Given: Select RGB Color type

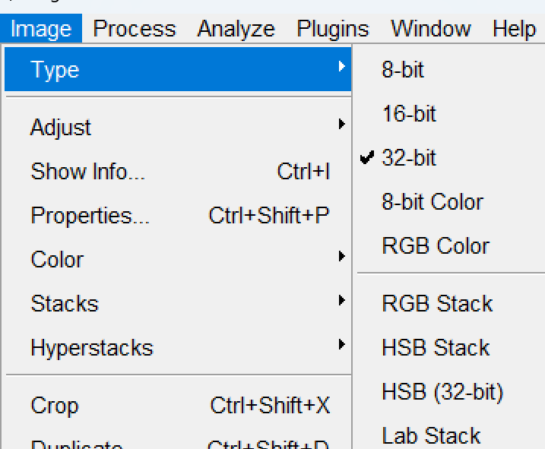Looking at the screenshot, I should coord(436,246).
